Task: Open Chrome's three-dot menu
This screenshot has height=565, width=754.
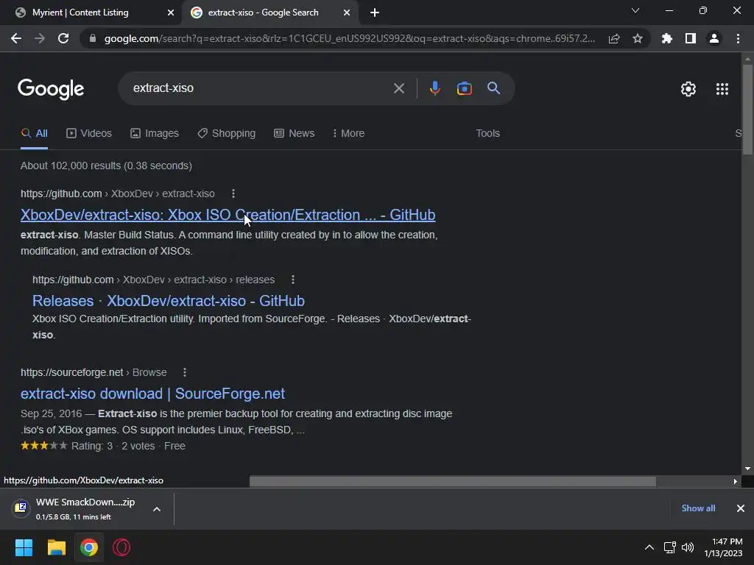Action: point(738,38)
